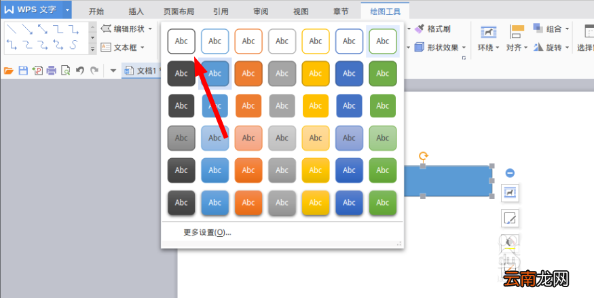The width and height of the screenshot is (594, 298).
Task: Apply white style with green outline
Action: (383, 41)
